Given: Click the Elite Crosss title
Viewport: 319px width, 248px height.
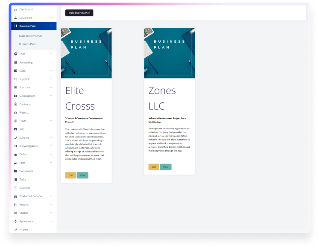Looking at the screenshot, I should tap(80, 98).
